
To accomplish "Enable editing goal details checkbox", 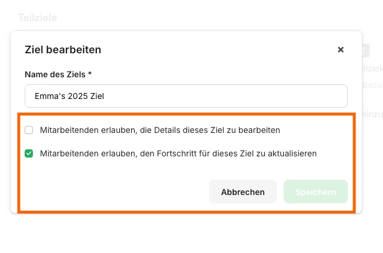I will coord(29,130).
